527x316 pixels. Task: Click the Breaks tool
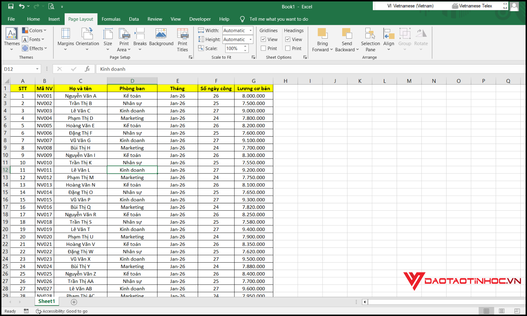[x=140, y=39]
